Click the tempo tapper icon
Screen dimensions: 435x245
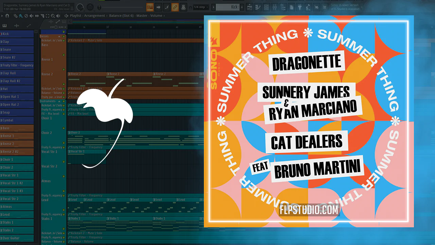[x=309, y=7]
